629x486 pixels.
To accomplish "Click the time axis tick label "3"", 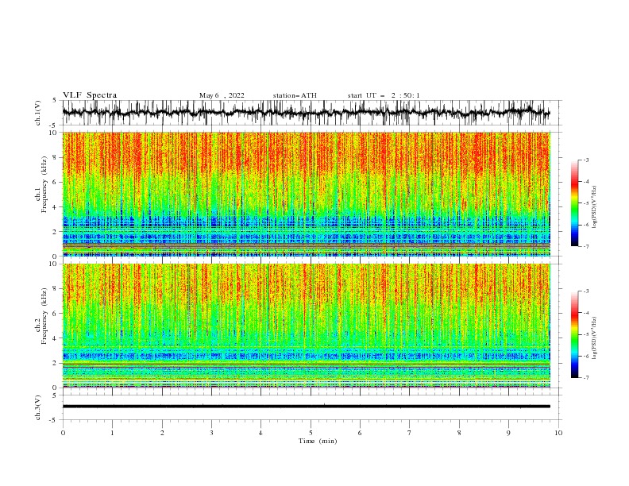I will coord(211,433).
